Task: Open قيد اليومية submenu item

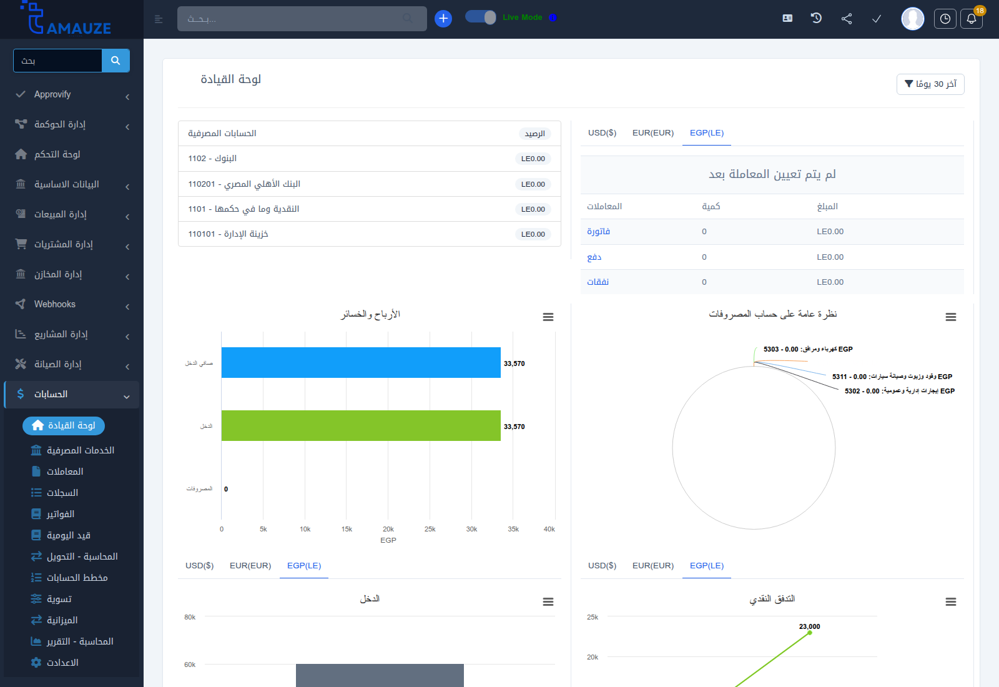Action: pyautogui.click(x=61, y=535)
